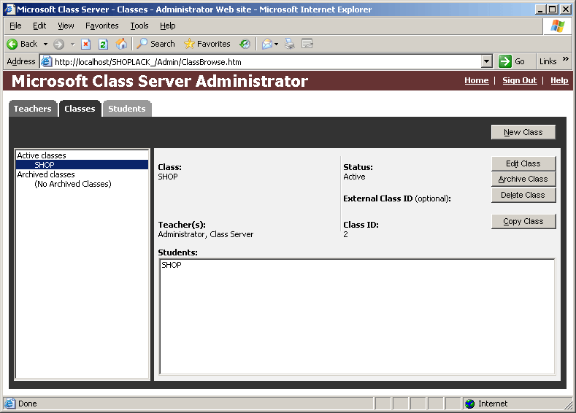
Task: Open the Forward history dropdown arrow
Action: click(73, 44)
